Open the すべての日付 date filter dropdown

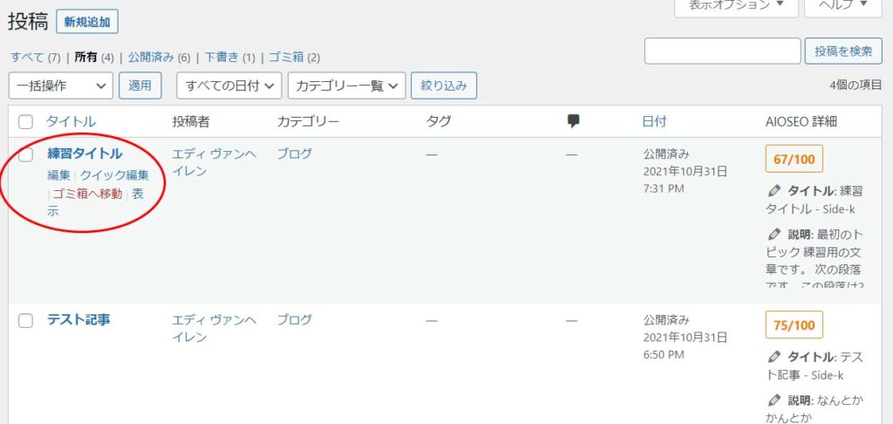pyautogui.click(x=229, y=85)
